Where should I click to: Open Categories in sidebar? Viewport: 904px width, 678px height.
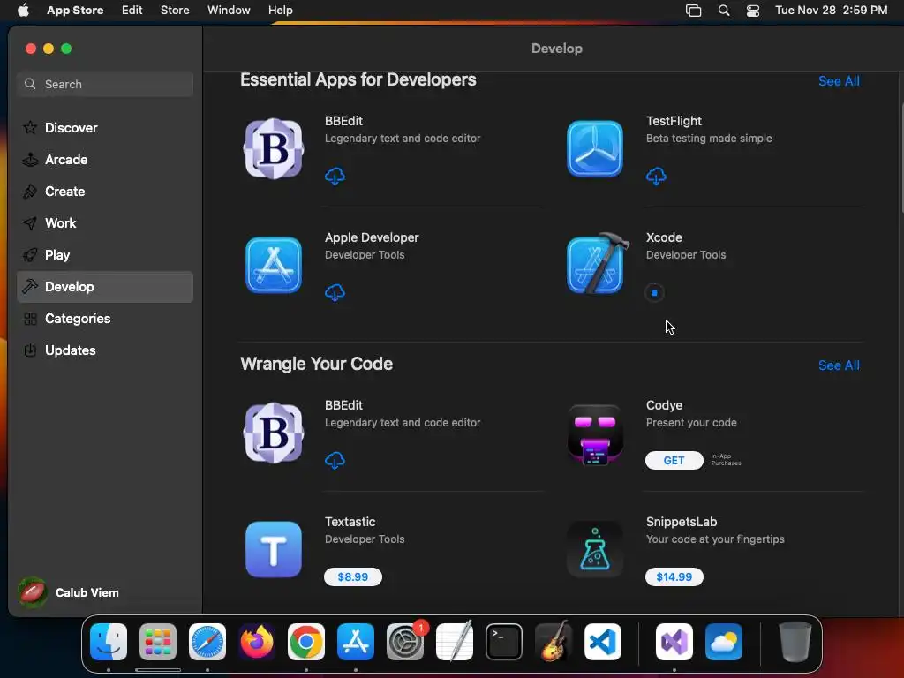[105, 318]
